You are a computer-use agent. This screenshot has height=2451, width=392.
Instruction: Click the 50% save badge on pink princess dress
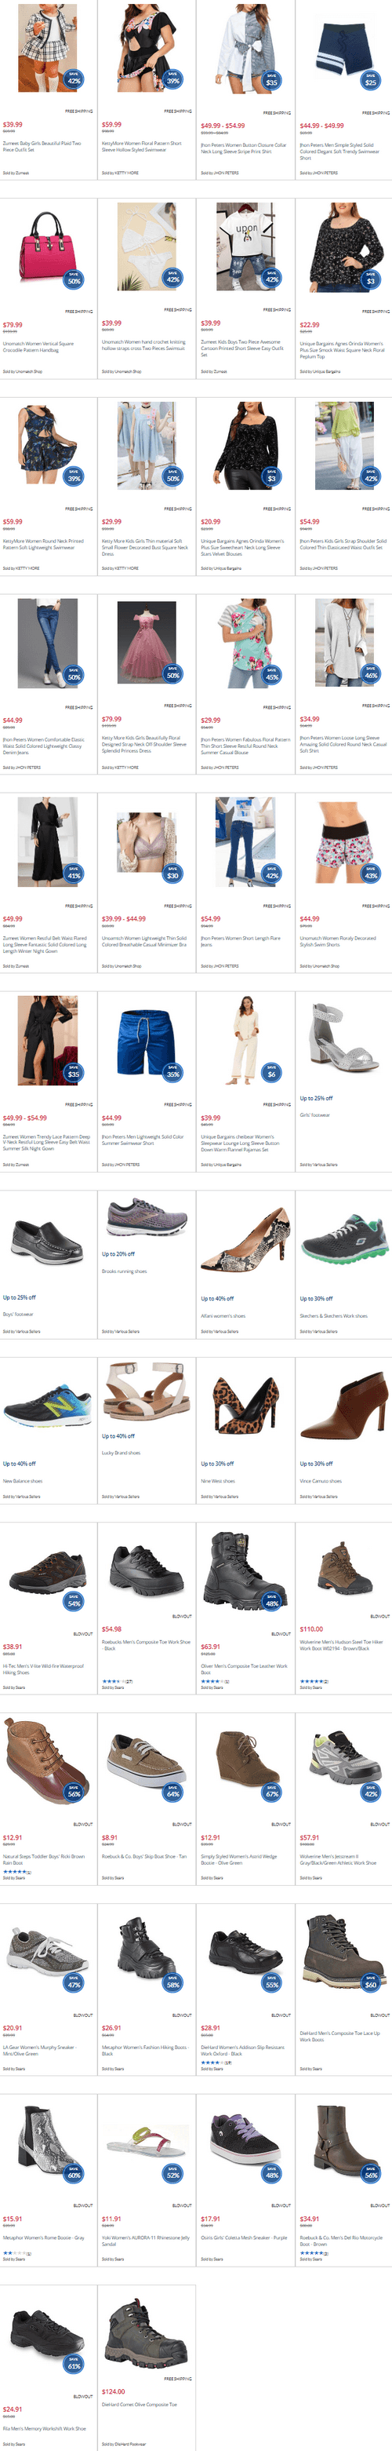coord(172,675)
